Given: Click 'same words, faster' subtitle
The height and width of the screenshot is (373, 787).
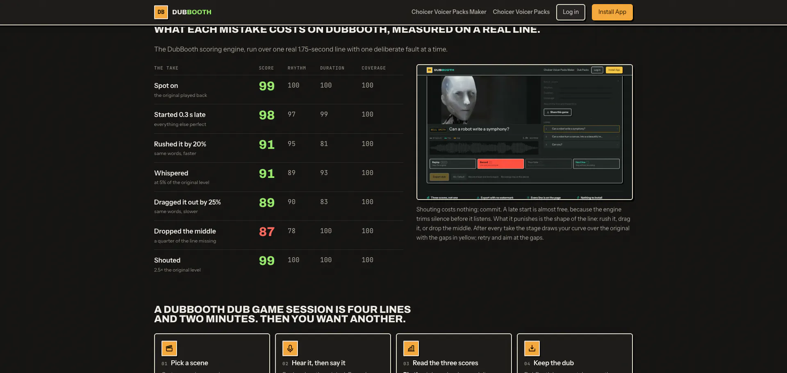Looking at the screenshot, I should pyautogui.click(x=175, y=153).
